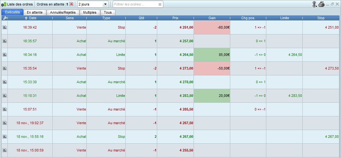Screen dimensions: 341x158
Task: Click row icon for the 15:07:51 sell order
Action: pyautogui.click(x=5, y=110)
